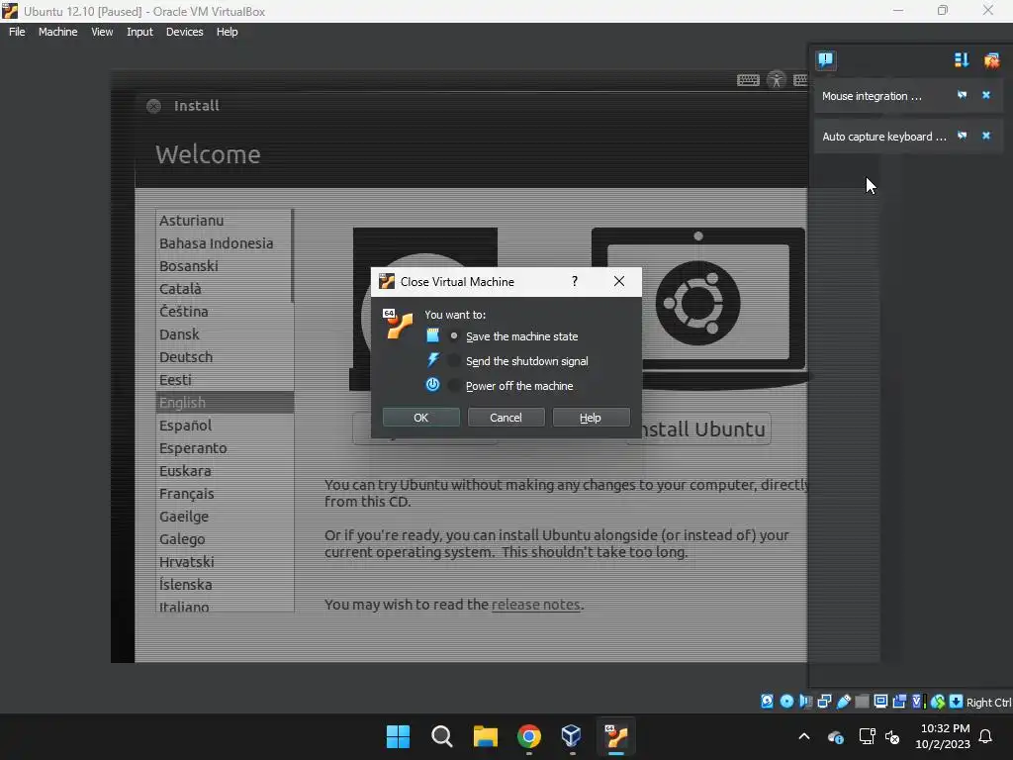Viewport: 1013px width, 760px height.
Task: Open the File menu
Action: tap(17, 32)
